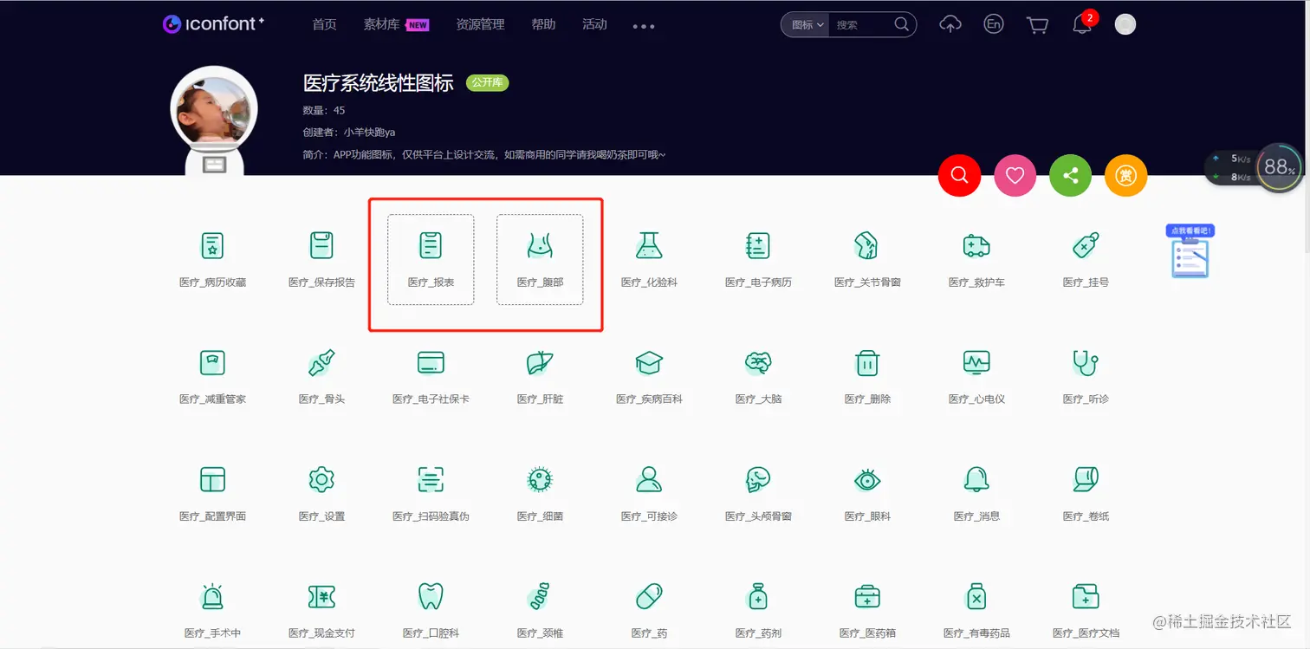Select the 医疗_口腔科 tooth icon
Image resolution: width=1310 pixels, height=649 pixels.
click(x=431, y=597)
